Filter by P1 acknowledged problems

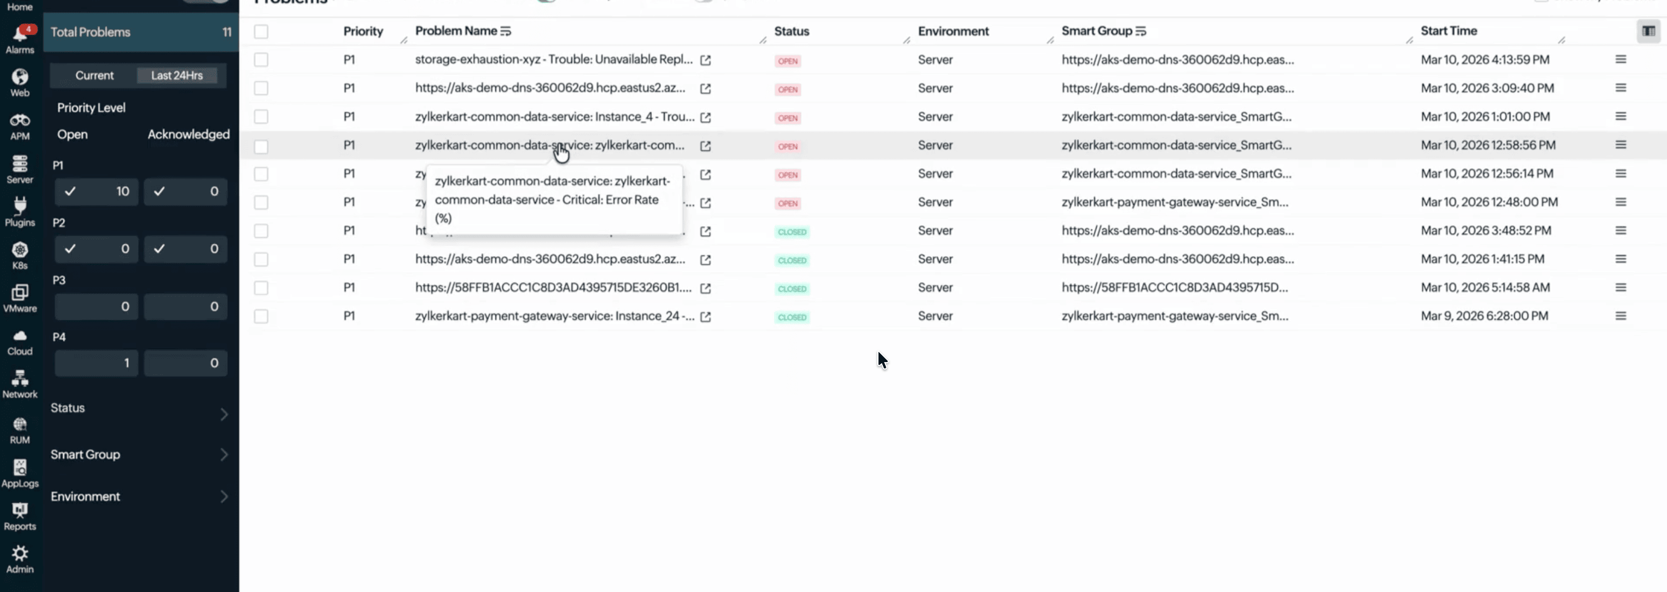(x=185, y=192)
